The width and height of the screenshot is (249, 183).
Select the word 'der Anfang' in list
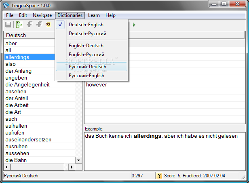tap(19, 71)
